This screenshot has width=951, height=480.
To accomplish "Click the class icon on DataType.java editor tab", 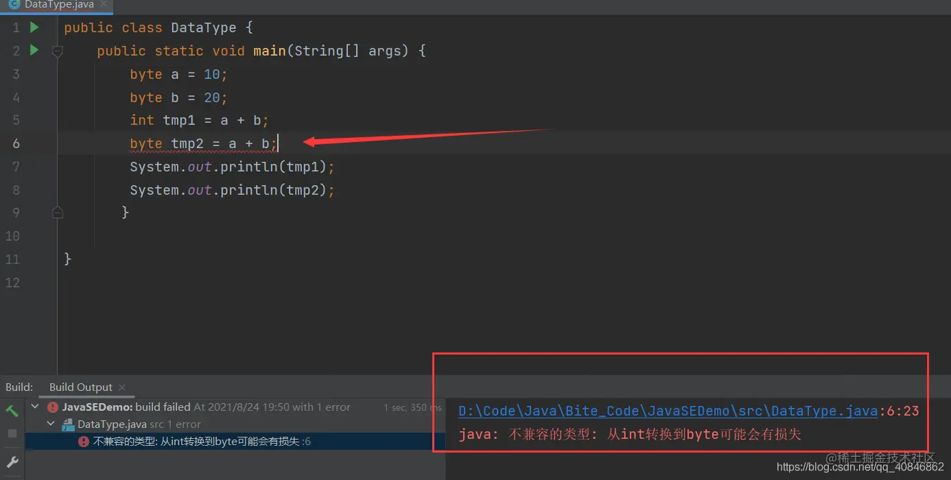I will [x=14, y=5].
